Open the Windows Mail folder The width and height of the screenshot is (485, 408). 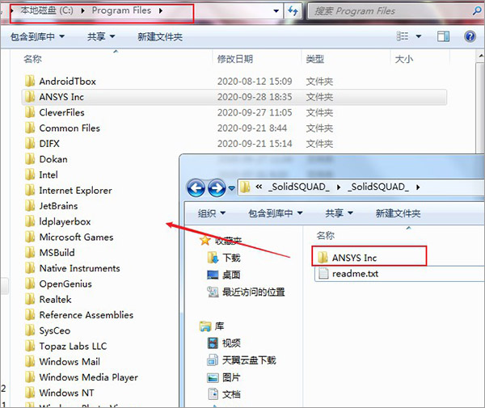tap(62, 361)
